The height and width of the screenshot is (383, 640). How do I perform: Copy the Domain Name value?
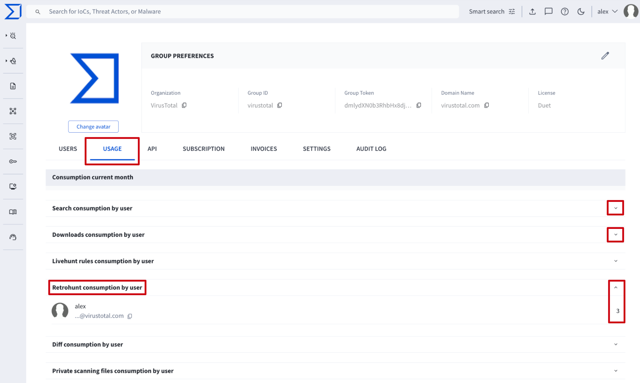(487, 105)
